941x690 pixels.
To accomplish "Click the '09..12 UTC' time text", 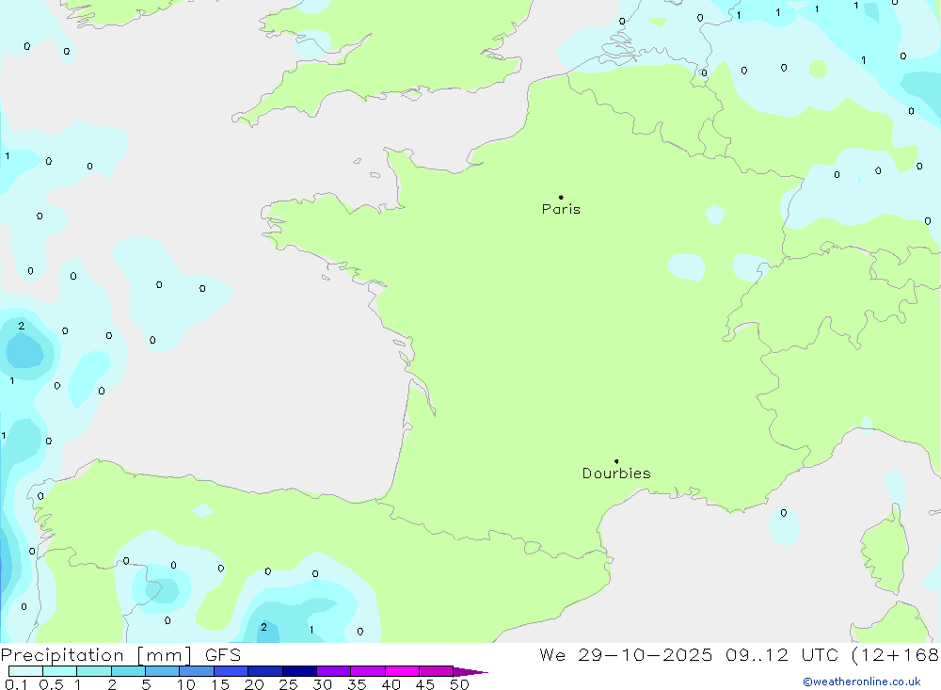I will point(782,655).
